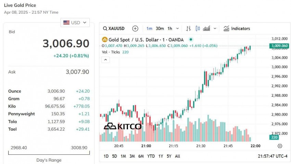Collapse the chart legend with the caret
Screen dimensions: 291x164
coord(106,60)
